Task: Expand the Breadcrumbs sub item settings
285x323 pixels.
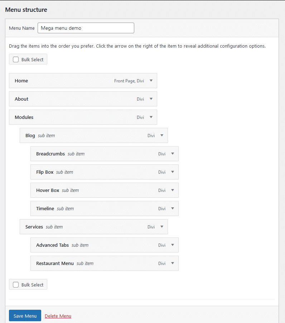Action: pos(173,154)
